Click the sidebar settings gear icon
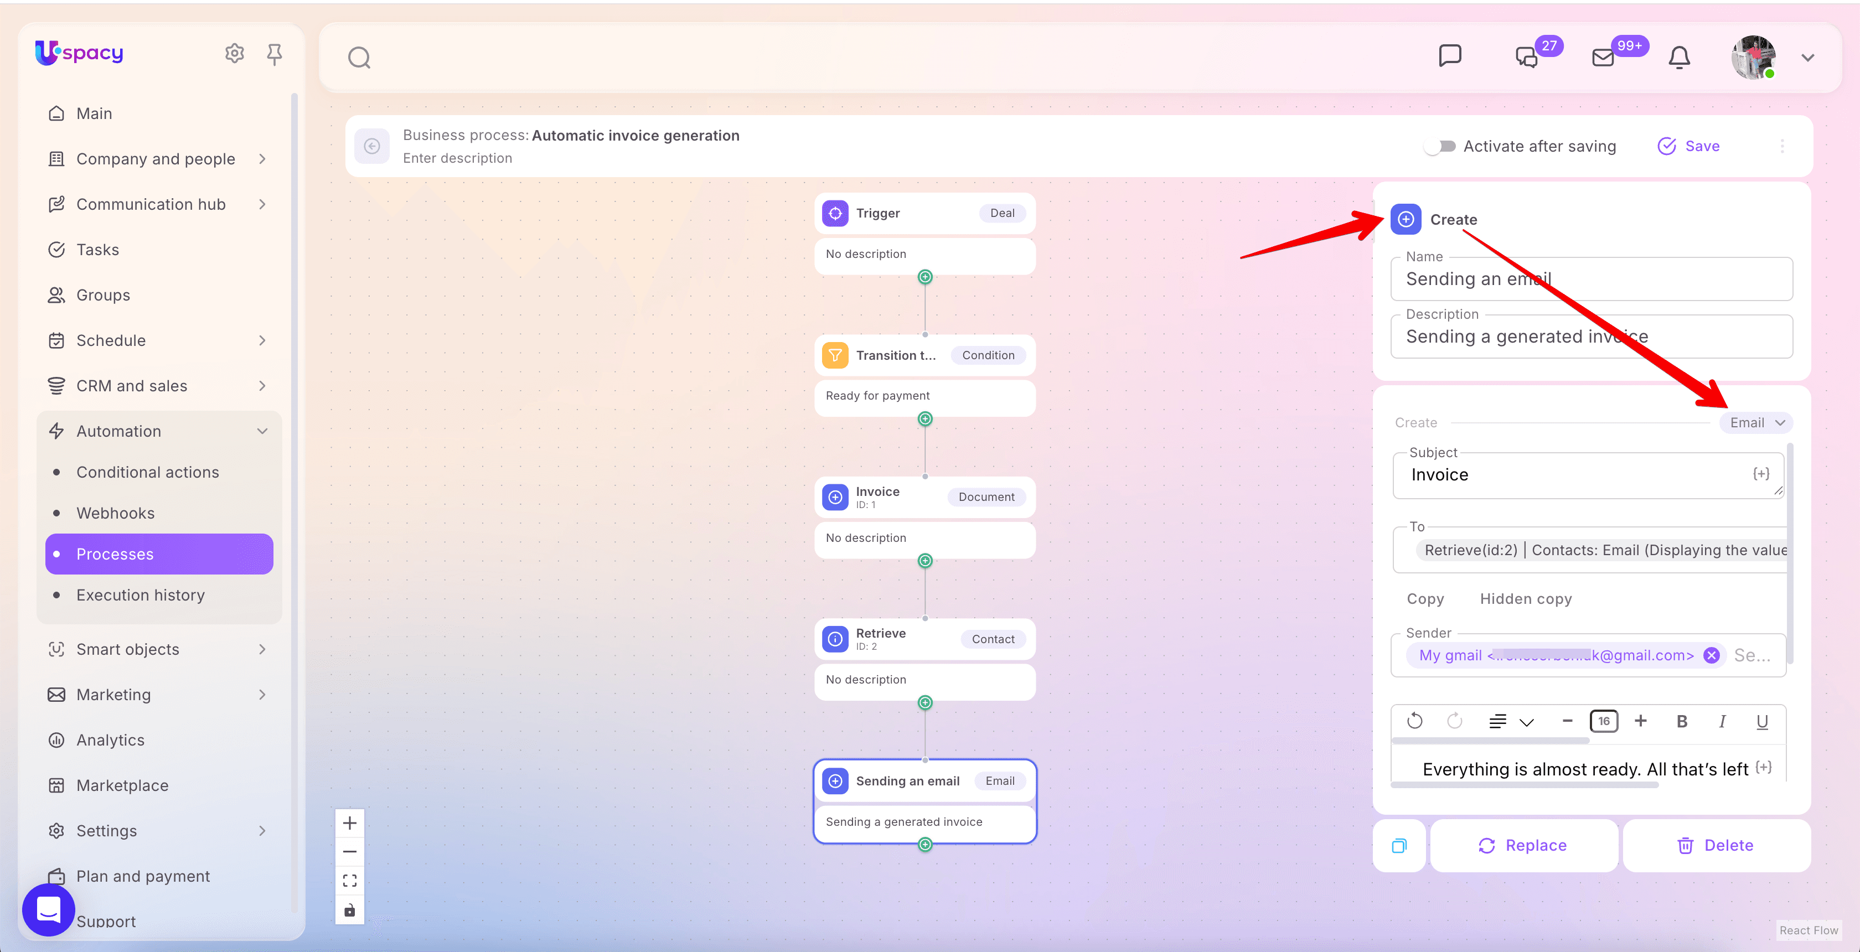1860x952 pixels. (x=234, y=53)
